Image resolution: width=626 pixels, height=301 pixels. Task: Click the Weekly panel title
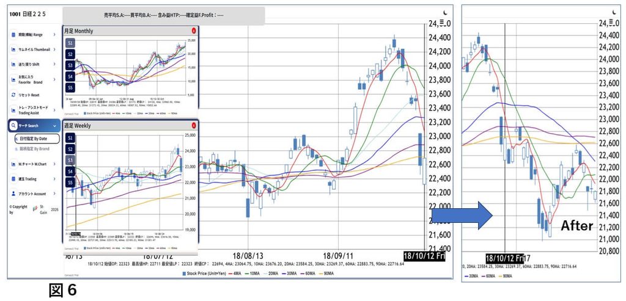(78, 126)
